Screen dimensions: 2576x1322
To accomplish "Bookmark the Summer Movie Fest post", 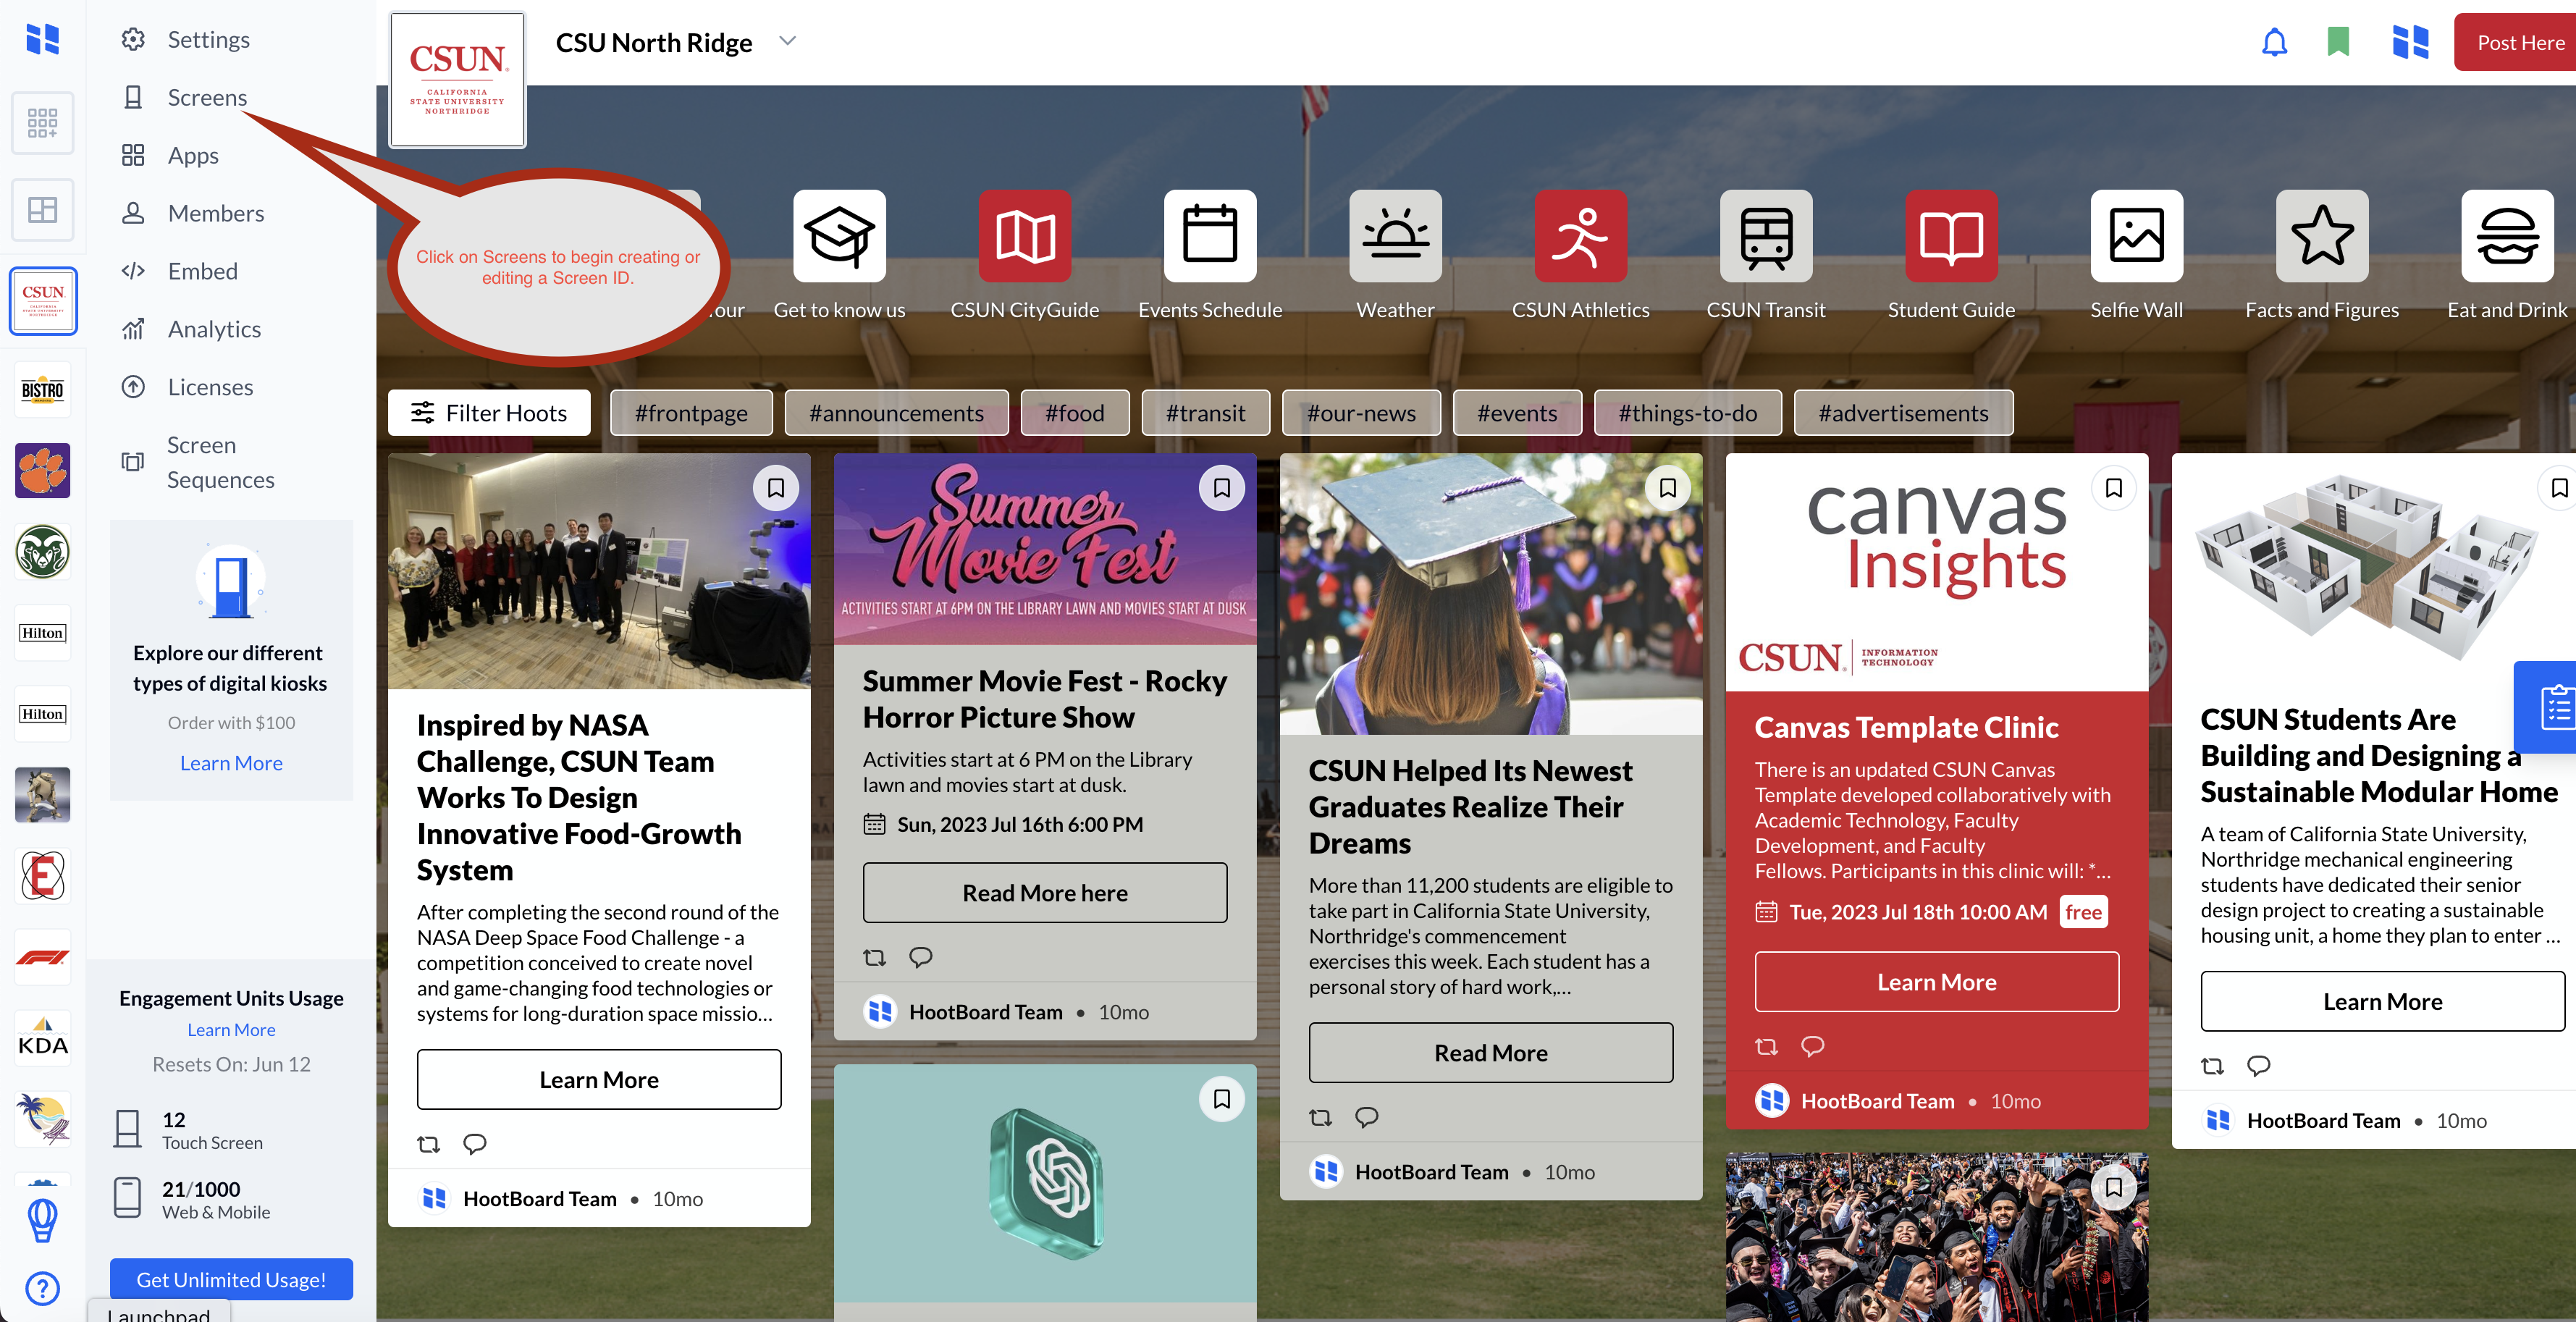I will pyautogui.click(x=1221, y=488).
